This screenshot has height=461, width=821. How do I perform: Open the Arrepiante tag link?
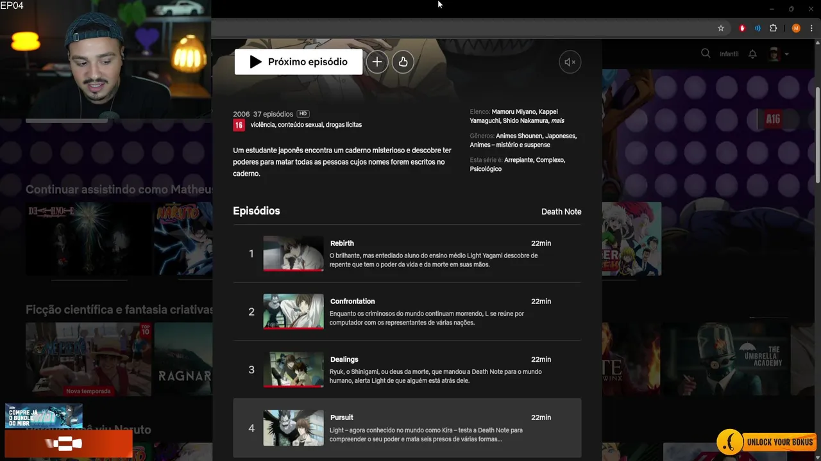coord(518,160)
